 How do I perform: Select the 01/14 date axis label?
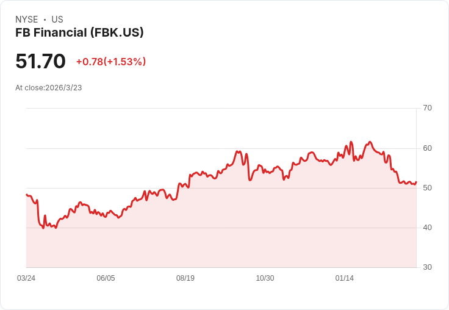pyautogui.click(x=345, y=278)
